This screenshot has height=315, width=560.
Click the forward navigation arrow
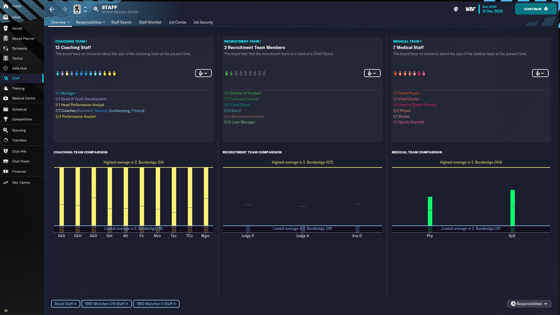(x=64, y=9)
